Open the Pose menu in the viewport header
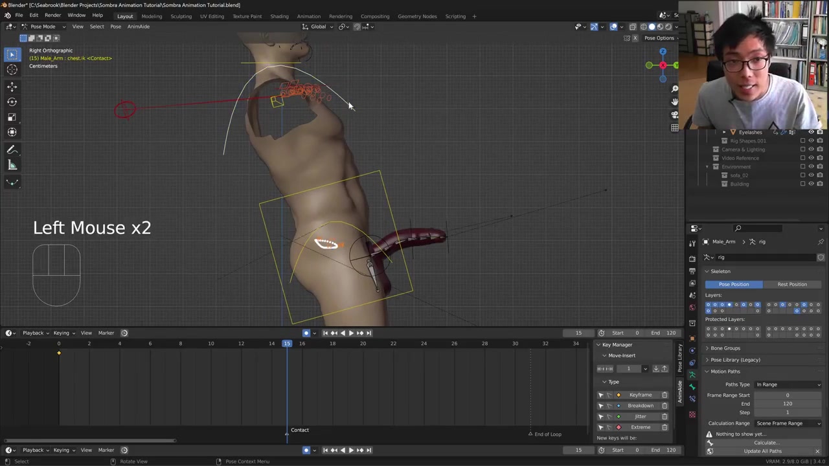829x466 pixels. (x=115, y=27)
